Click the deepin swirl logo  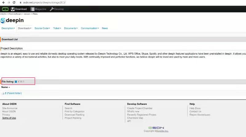point(3,21)
